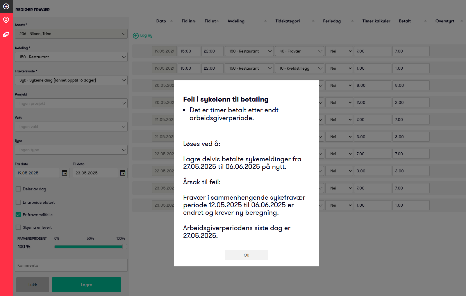
Task: Click the Lag ny plus icon
Action: tap(136, 36)
